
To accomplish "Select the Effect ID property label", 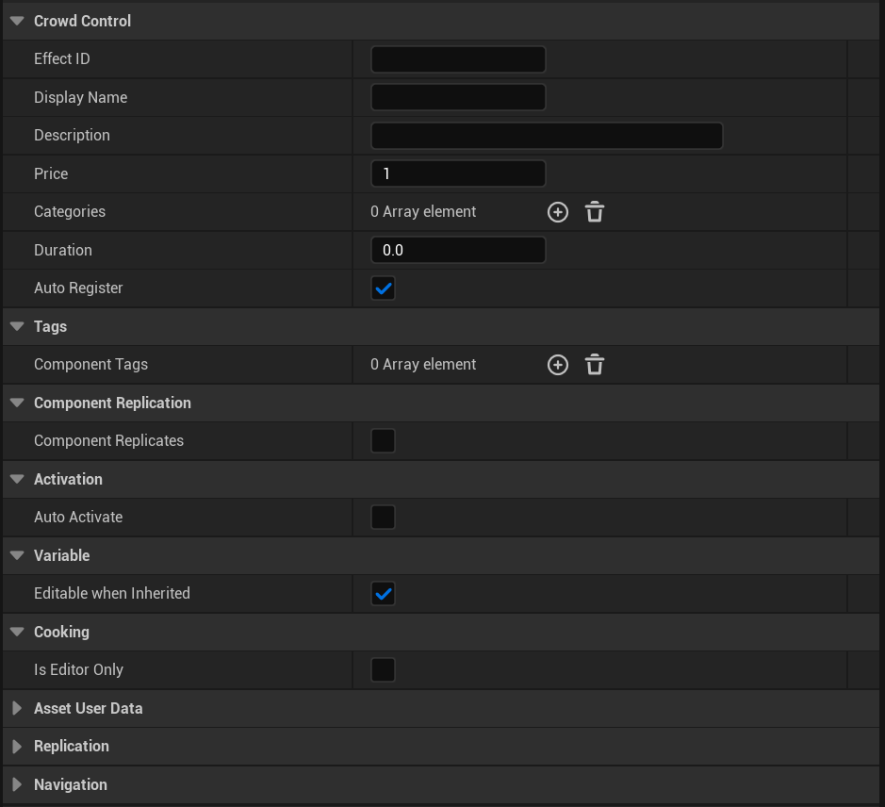I will pos(62,58).
